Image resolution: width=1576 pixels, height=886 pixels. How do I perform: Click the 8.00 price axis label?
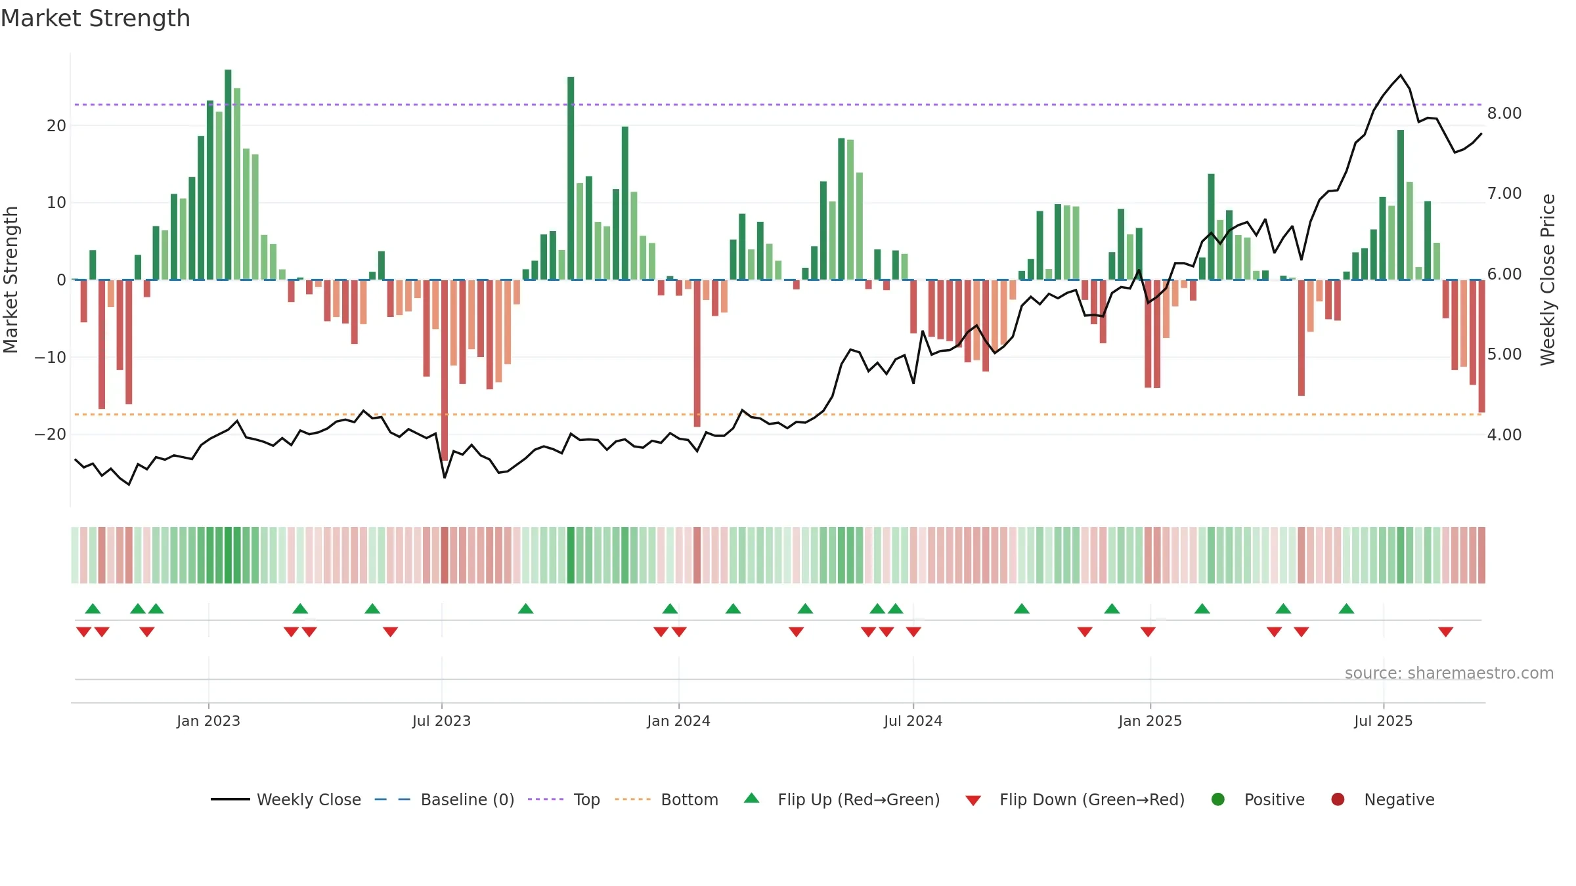click(x=1504, y=114)
